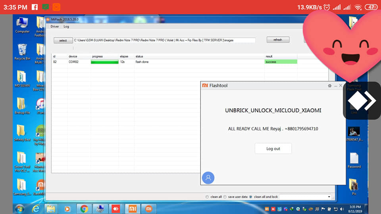
Task: Click the 'progress' column header
Action: (x=98, y=56)
